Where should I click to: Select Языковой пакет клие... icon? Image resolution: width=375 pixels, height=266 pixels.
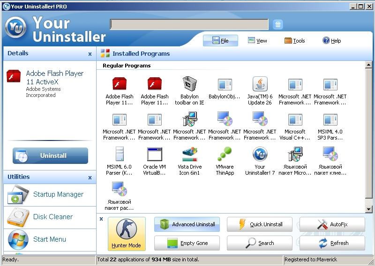coord(330,154)
